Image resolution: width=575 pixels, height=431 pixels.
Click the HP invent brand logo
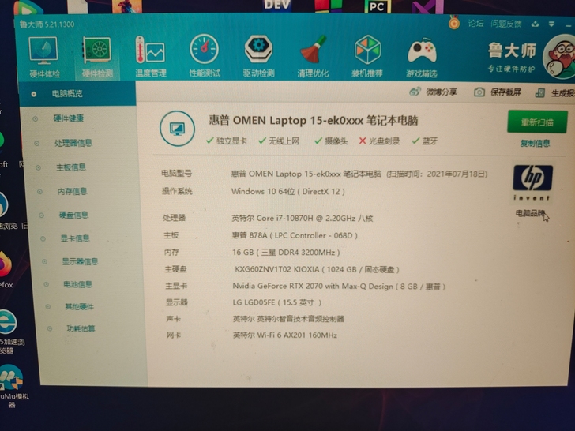(532, 182)
